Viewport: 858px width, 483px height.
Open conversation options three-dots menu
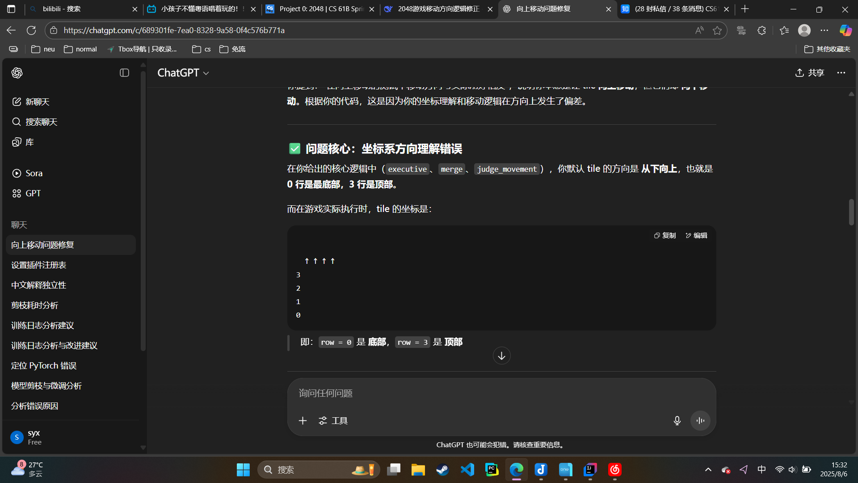(841, 72)
